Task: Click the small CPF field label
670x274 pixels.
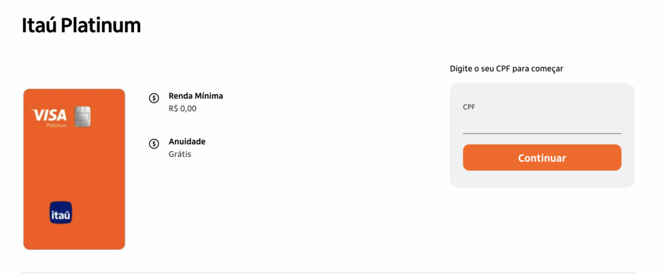Action: (x=468, y=107)
